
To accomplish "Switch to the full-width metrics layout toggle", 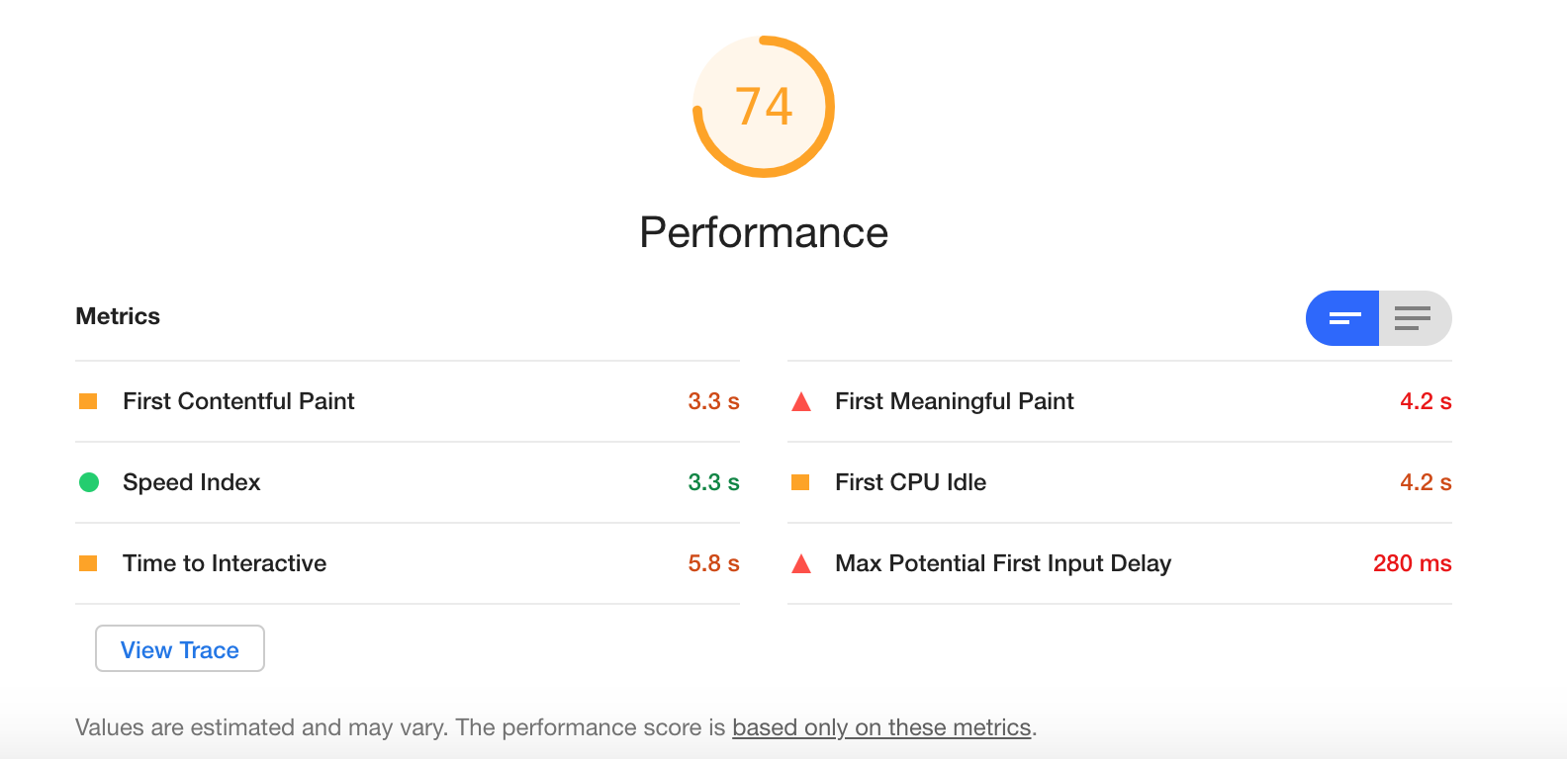I will 1414,318.
